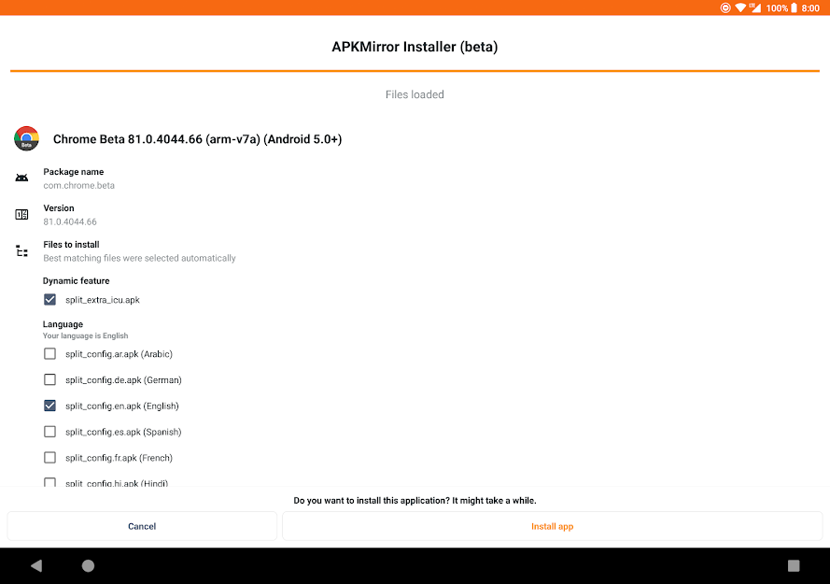Click the 8:00 clock in status bar
Image resolution: width=830 pixels, height=584 pixels.
point(810,8)
